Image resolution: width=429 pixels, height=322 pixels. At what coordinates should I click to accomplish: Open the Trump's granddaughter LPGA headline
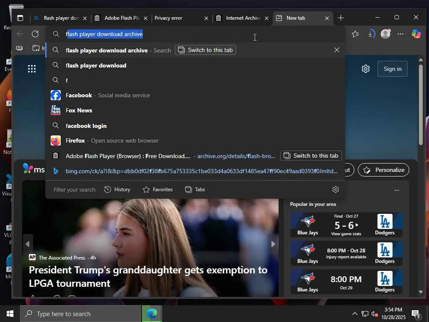(148, 277)
